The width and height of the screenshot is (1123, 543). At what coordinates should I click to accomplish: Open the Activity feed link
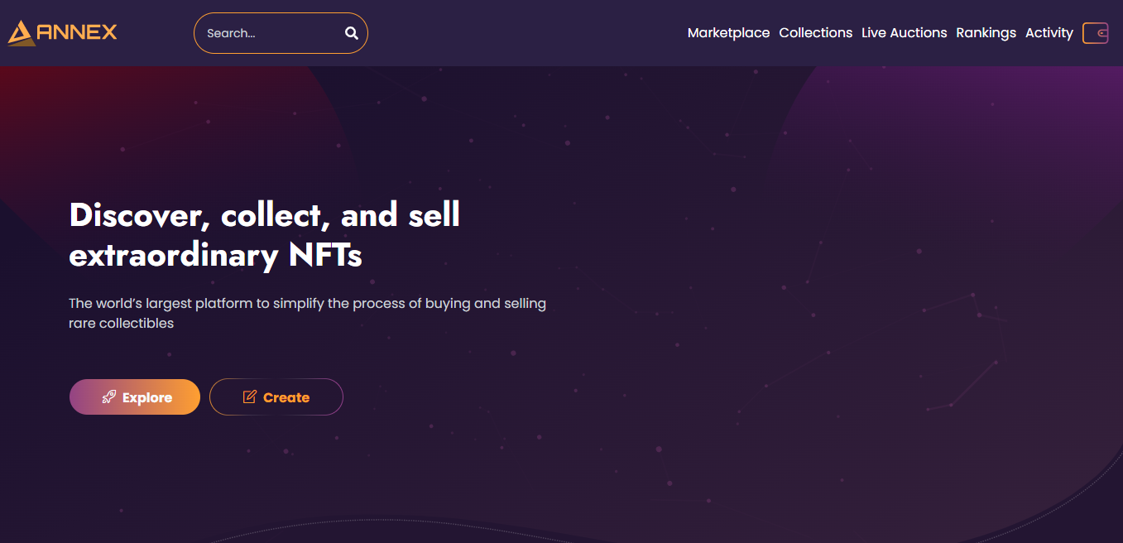coord(1049,33)
